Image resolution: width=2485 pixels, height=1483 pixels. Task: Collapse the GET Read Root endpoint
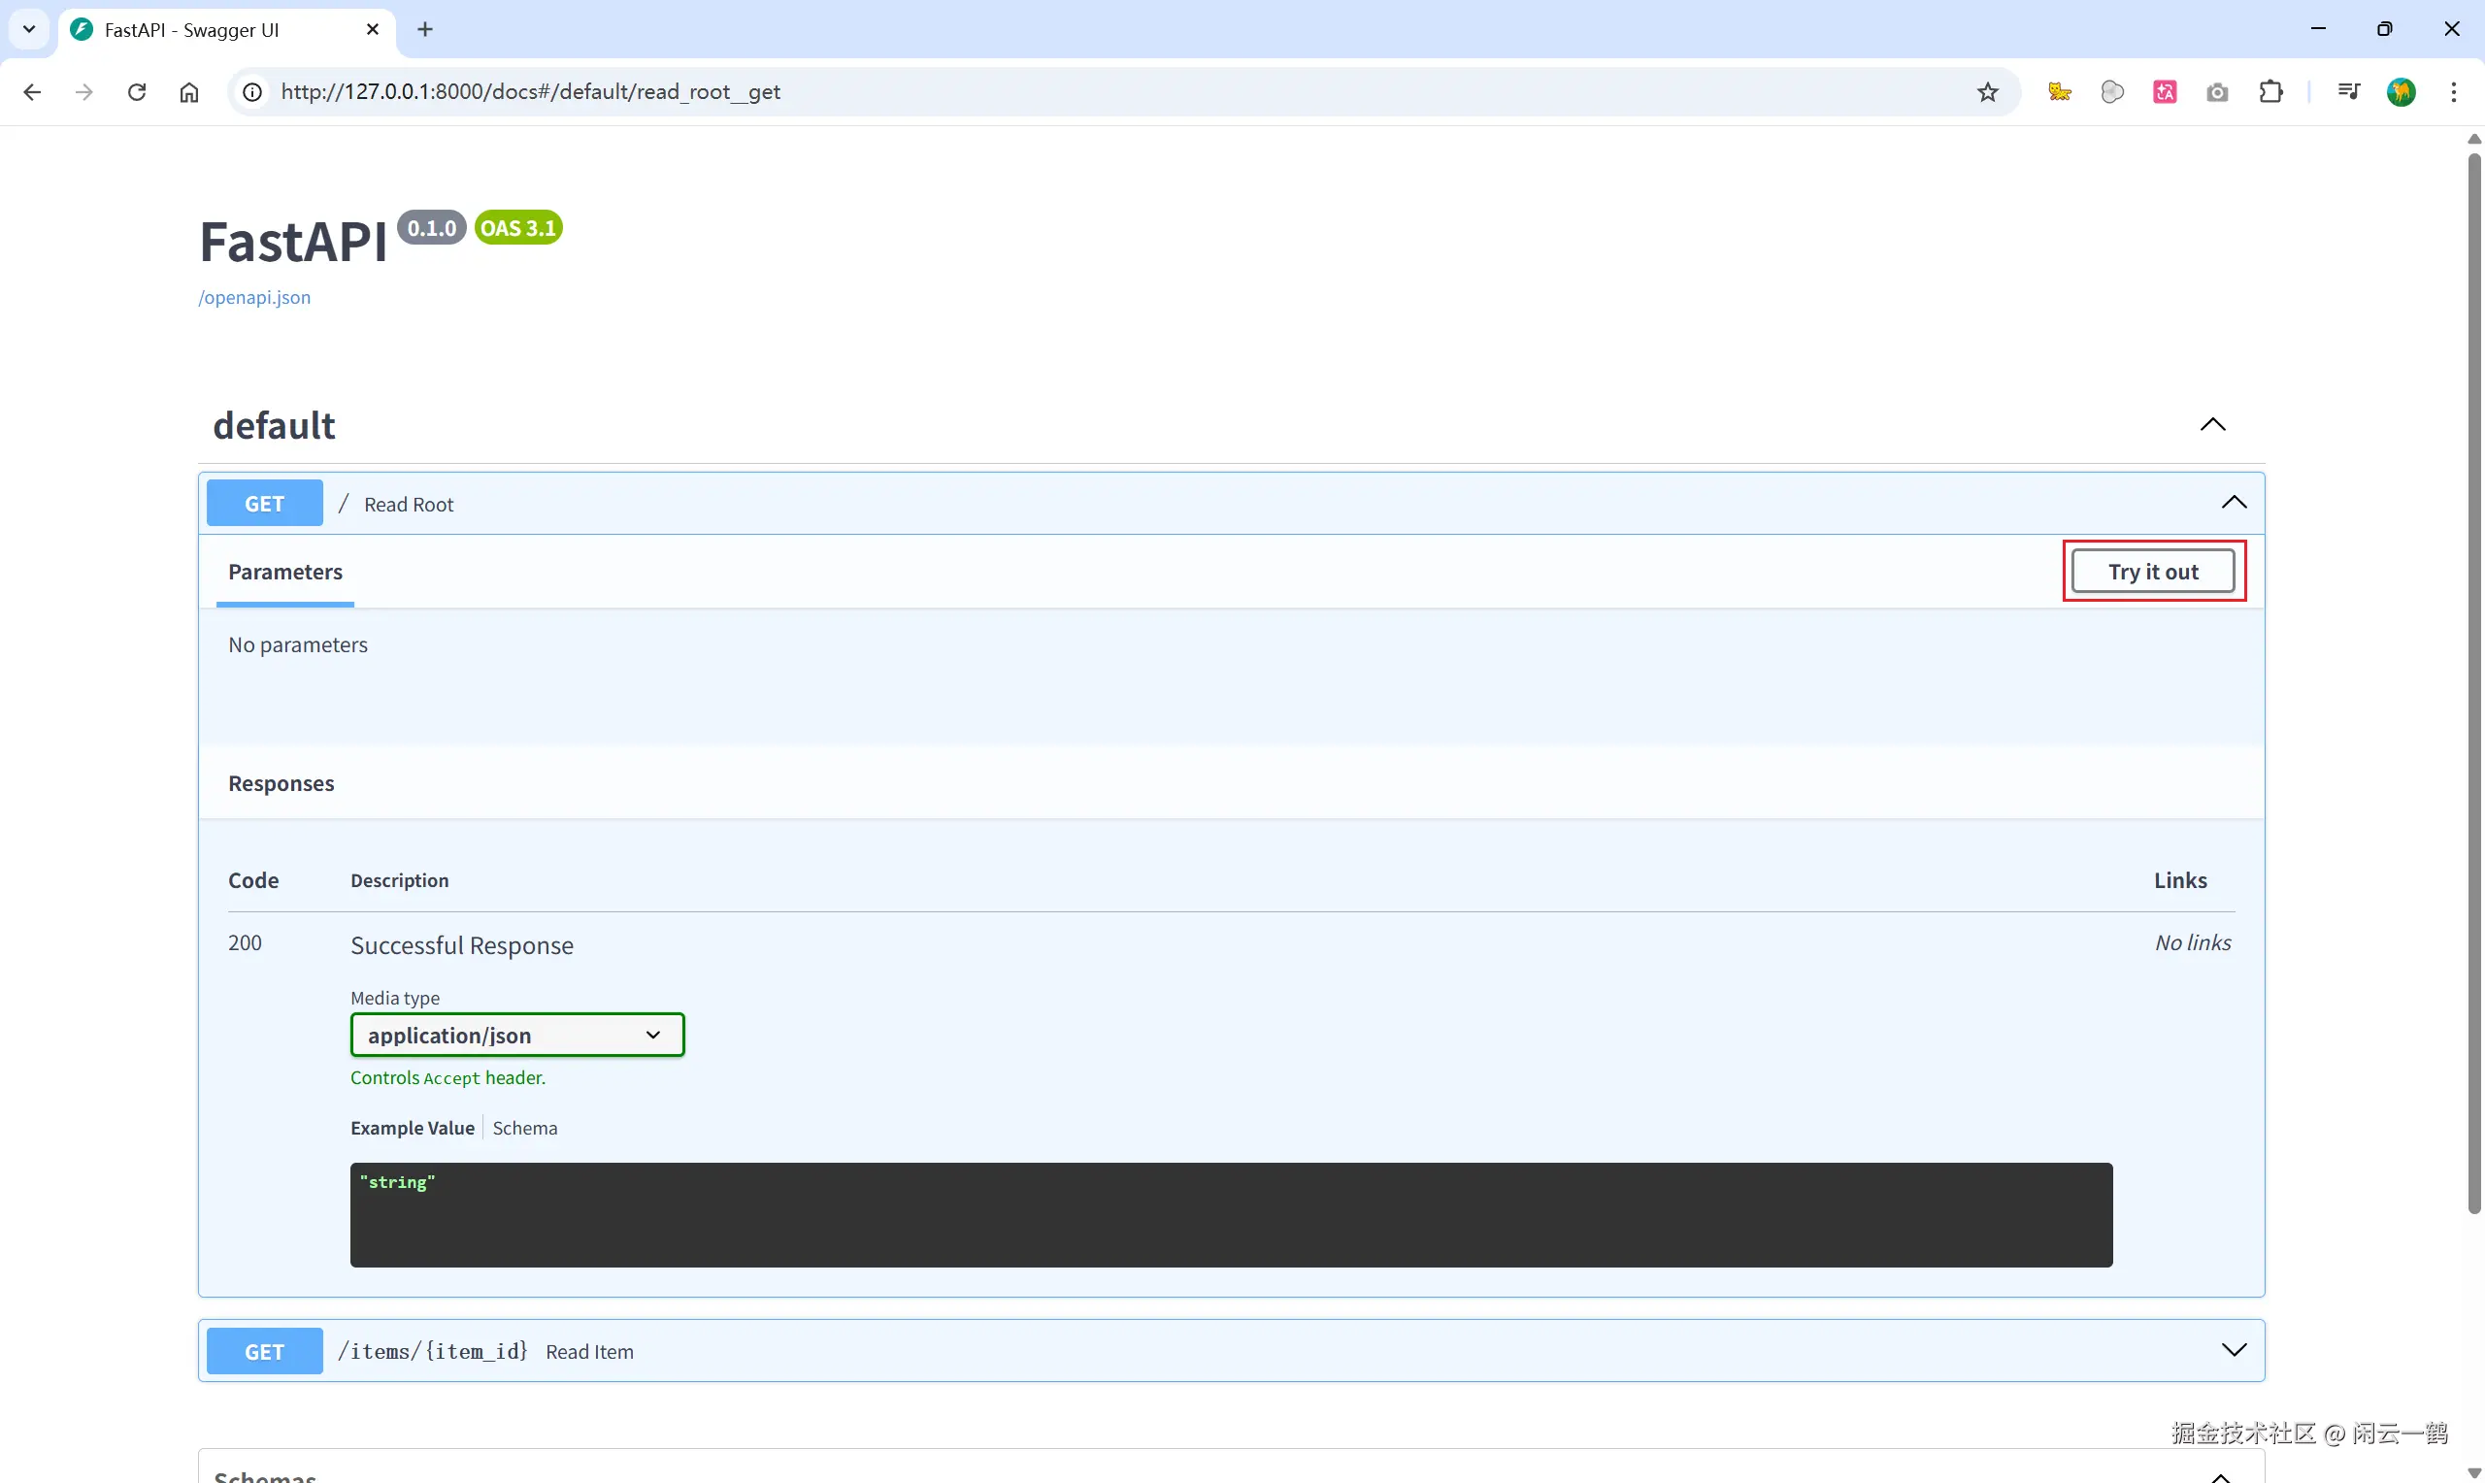(x=2234, y=503)
